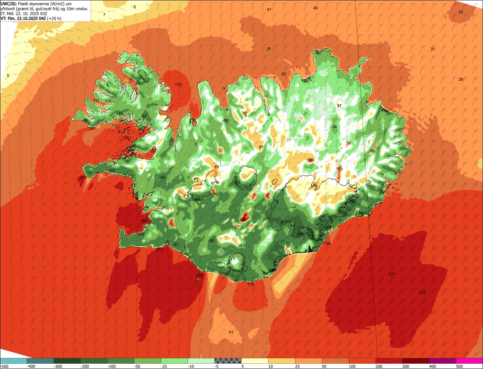Image resolution: width=483 pixels, height=369 pixels.
Task: Pick the legend swatch between -50 and -25
Action: click(148, 361)
